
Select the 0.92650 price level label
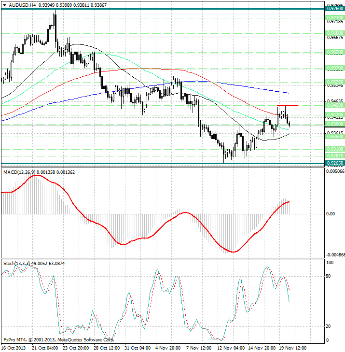pos(335,163)
